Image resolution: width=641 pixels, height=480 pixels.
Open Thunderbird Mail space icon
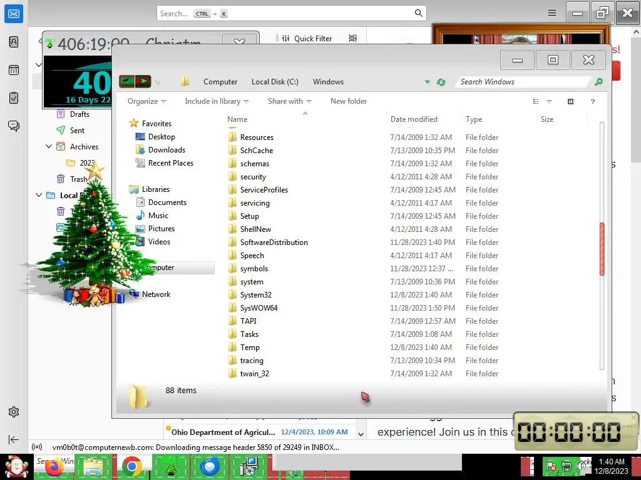pyautogui.click(x=14, y=14)
